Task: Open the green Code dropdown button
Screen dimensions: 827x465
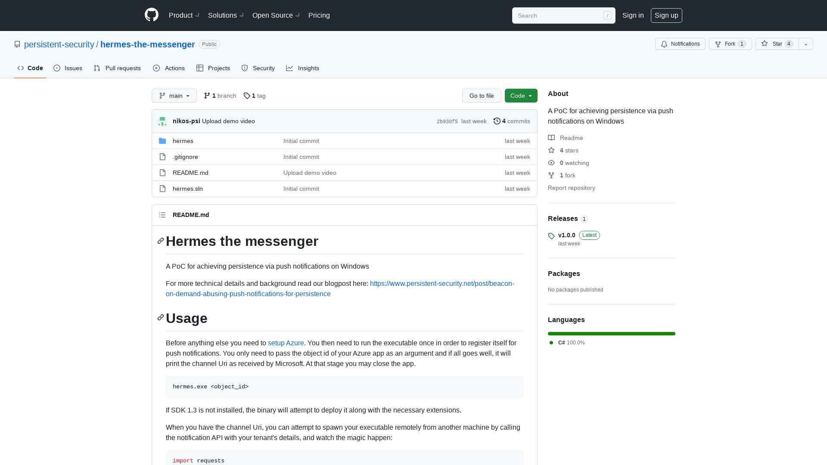Action: (x=521, y=96)
